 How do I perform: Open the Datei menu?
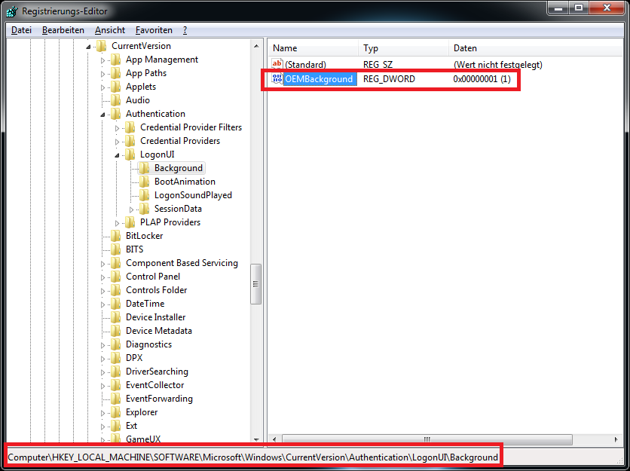(21, 30)
